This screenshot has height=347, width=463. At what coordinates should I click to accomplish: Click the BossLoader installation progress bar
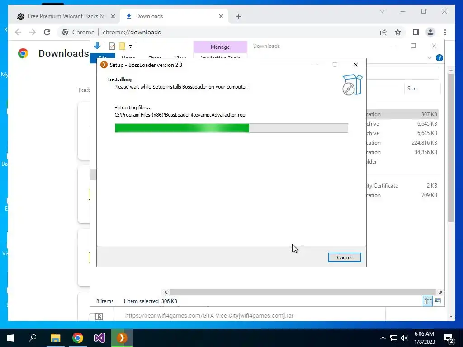pos(231,128)
